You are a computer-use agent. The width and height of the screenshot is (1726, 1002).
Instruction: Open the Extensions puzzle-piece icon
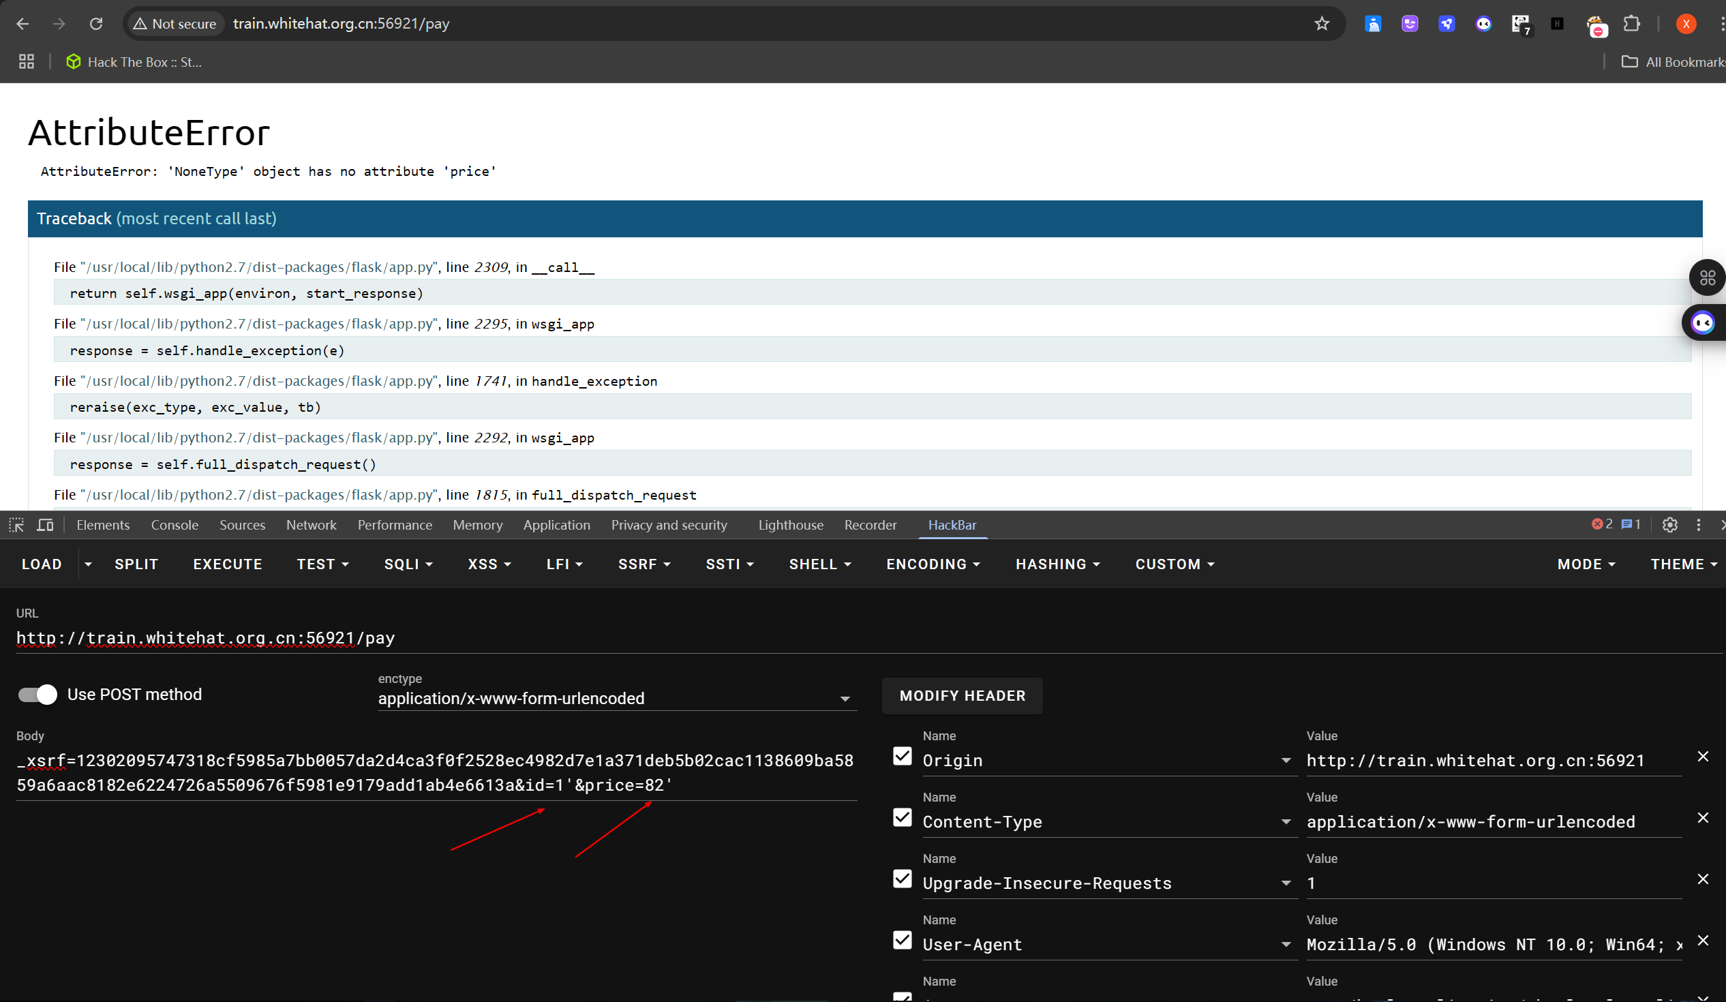click(x=1631, y=24)
